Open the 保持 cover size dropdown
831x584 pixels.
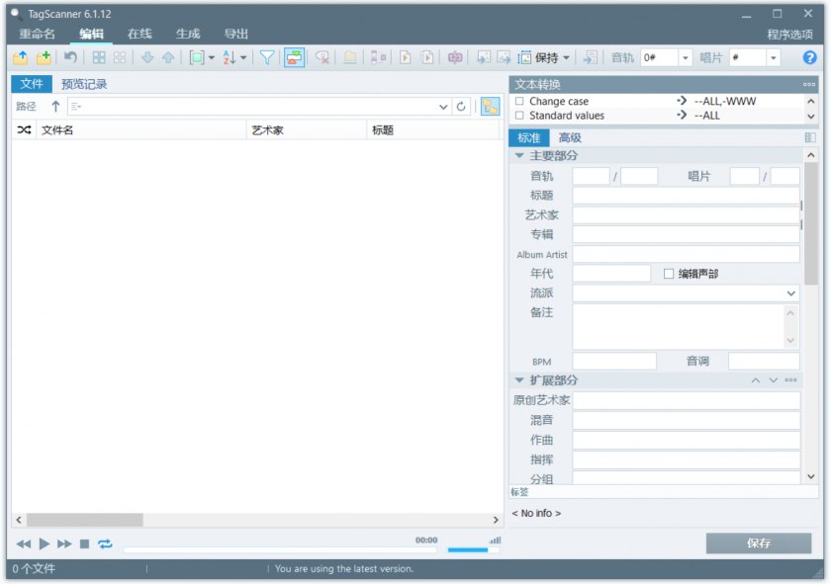click(566, 57)
